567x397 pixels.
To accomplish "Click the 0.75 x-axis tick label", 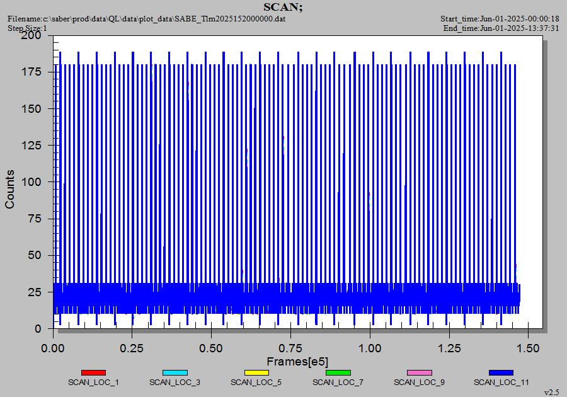I will click(290, 348).
